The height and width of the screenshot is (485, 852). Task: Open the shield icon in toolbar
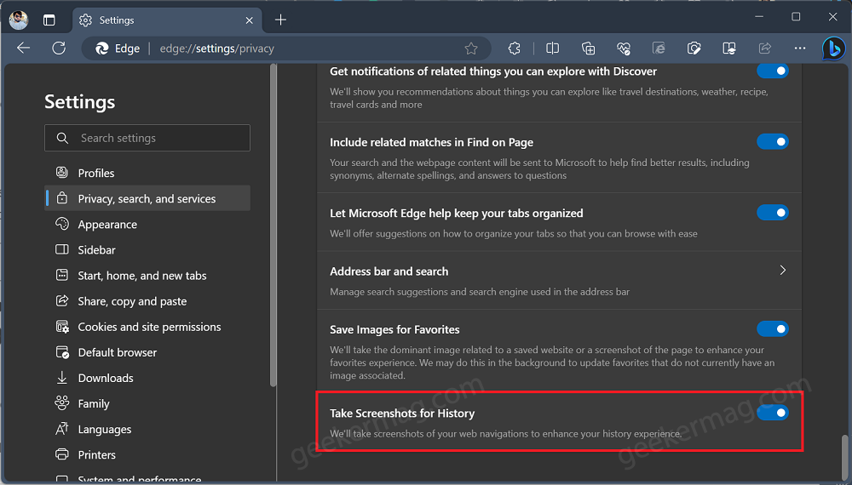point(694,48)
